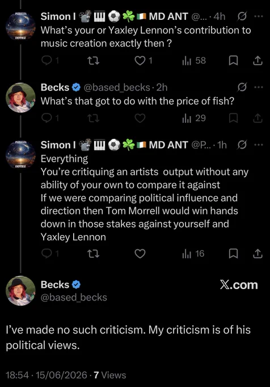Screen dimensions: 270x387
Task: View analytics showing 58 views
Action: (x=194, y=60)
